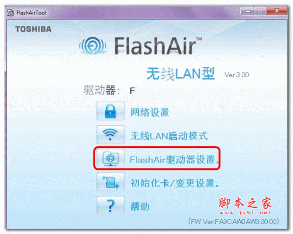This screenshot has width=293, height=234.
Task: Click the TOSHIBA brand logo
Action: 33,29
